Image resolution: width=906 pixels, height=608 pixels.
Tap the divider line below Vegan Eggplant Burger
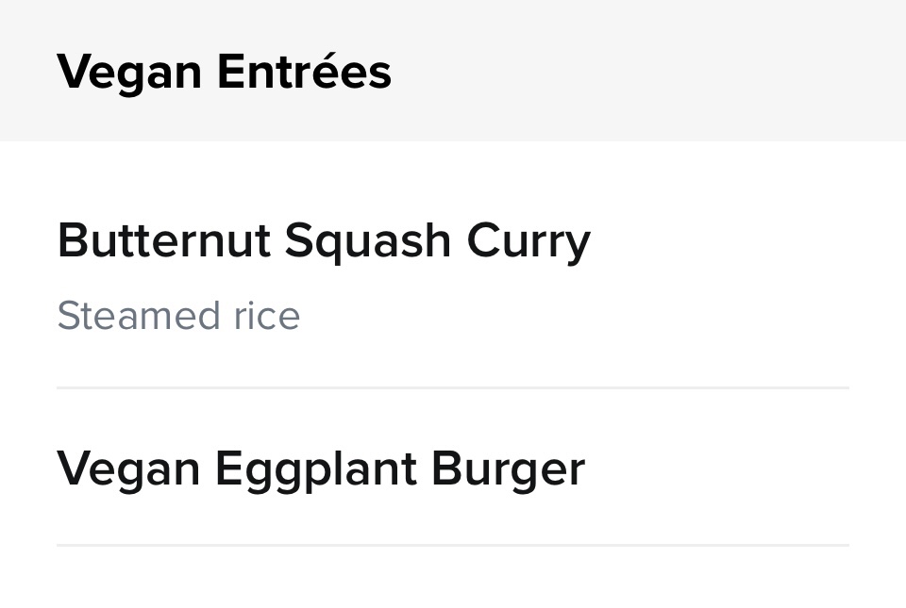point(453,545)
